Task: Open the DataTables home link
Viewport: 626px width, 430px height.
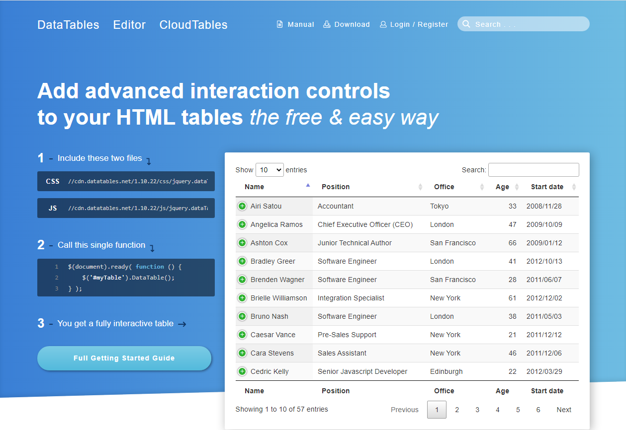Action: [x=68, y=25]
